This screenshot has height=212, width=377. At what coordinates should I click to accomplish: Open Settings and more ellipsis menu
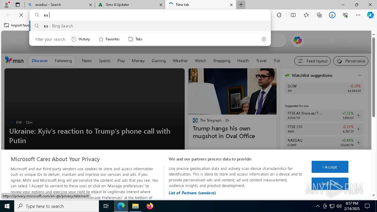pos(358,15)
